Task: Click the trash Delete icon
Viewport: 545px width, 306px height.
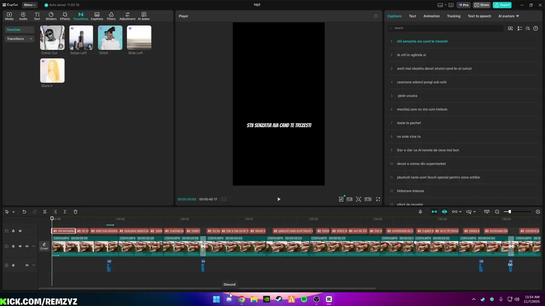Action: [75, 212]
